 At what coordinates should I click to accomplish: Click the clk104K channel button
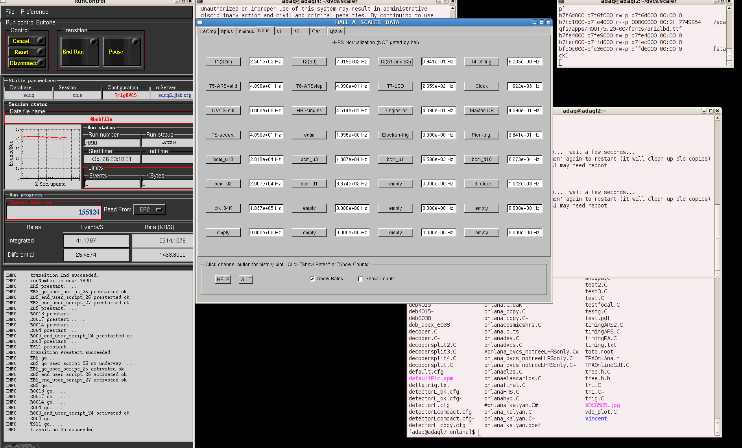tap(223, 208)
